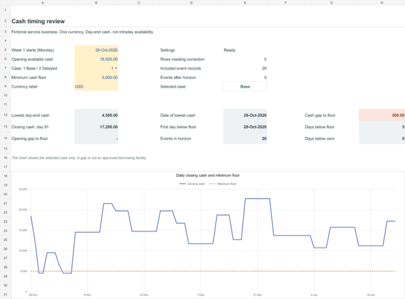Select the 'Closing cash, day 91' label
Image resolution: width=405 pixels, height=299 pixels.
click(30, 127)
